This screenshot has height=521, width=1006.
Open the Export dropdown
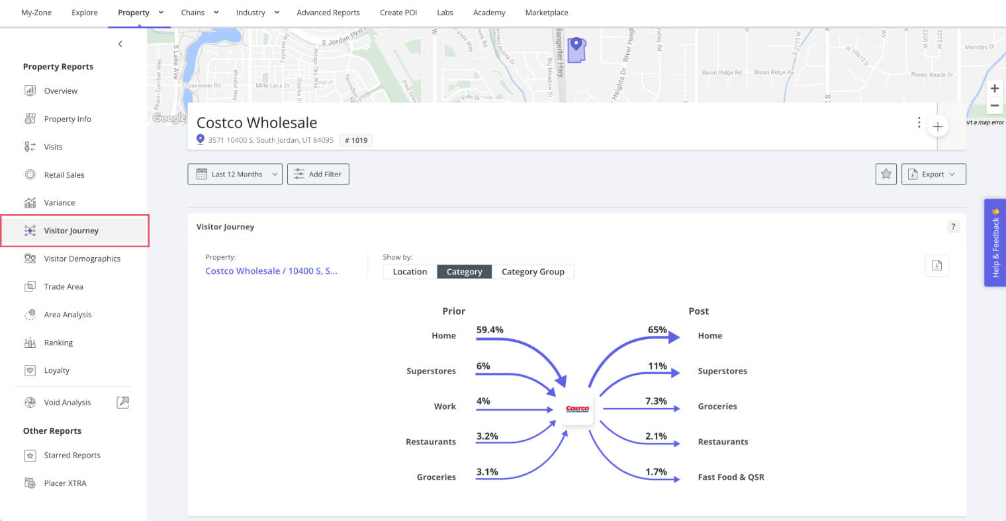point(933,174)
